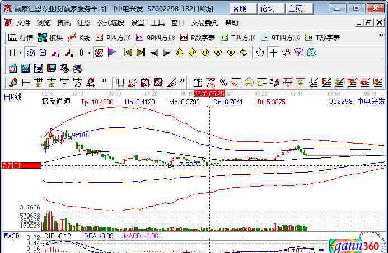Open the 浏览 menu

point(44,23)
